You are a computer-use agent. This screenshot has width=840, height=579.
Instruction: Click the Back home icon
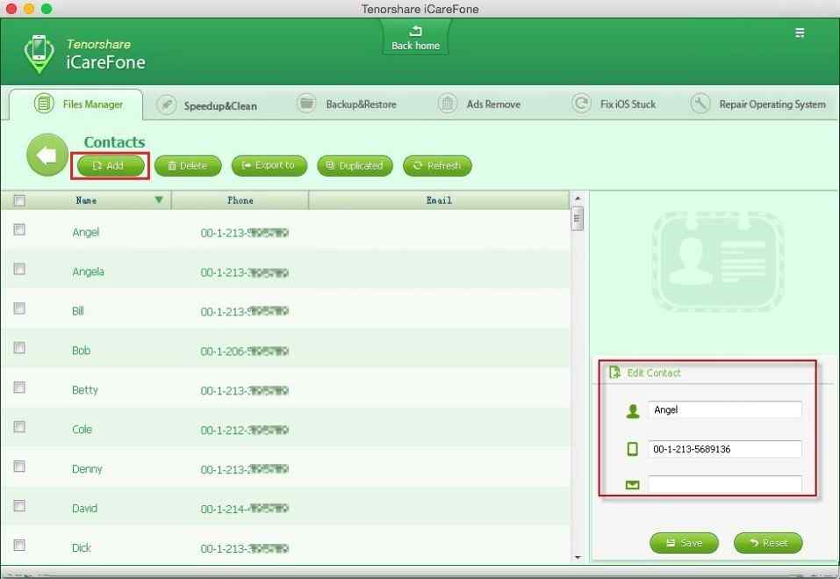[415, 31]
